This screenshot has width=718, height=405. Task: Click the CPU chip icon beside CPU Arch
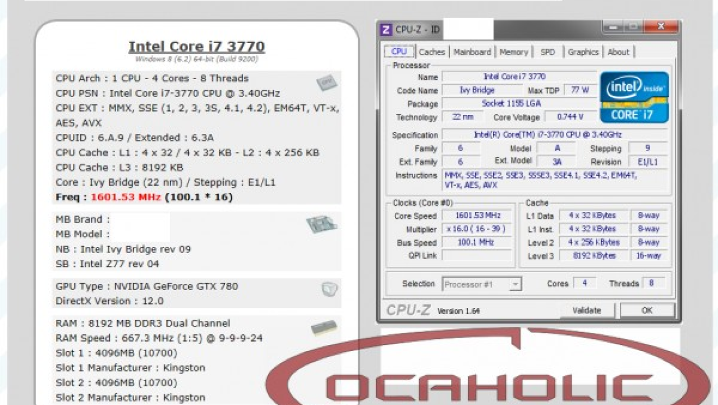tap(326, 83)
